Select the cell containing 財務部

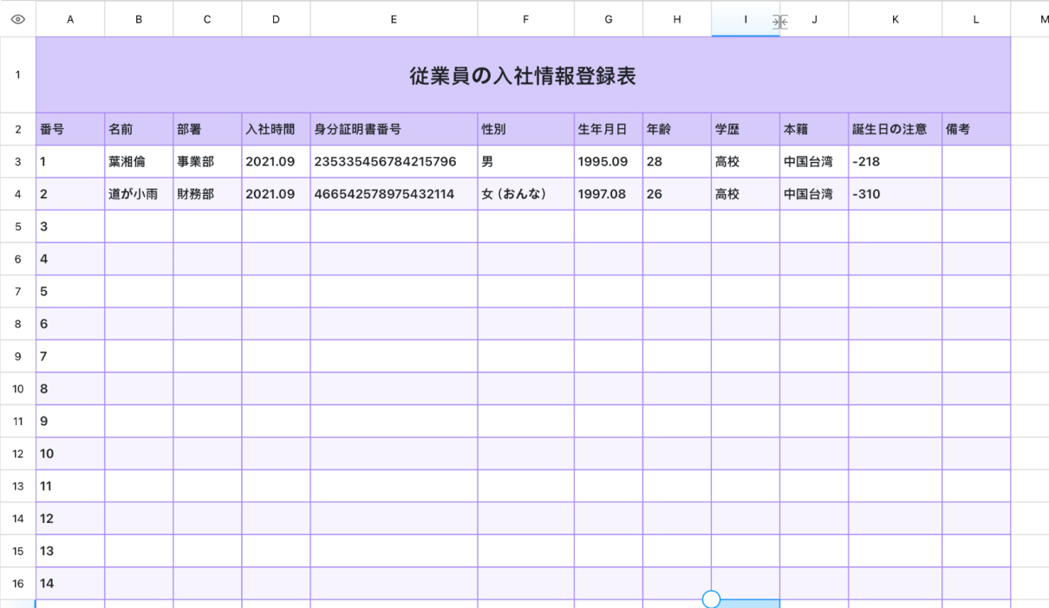207,194
